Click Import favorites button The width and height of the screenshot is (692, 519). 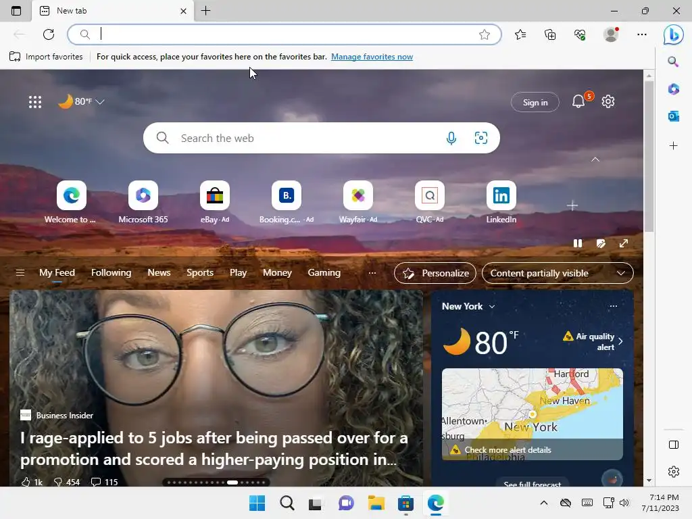pyautogui.click(x=46, y=57)
